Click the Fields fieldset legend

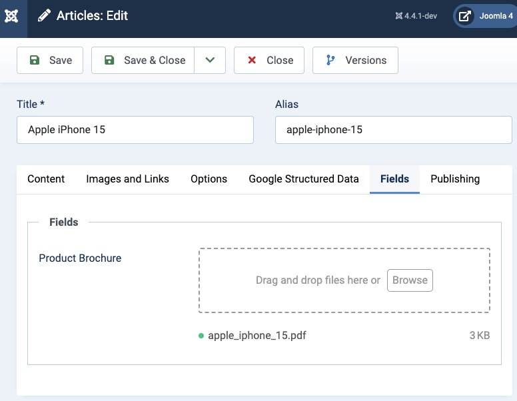coord(64,222)
